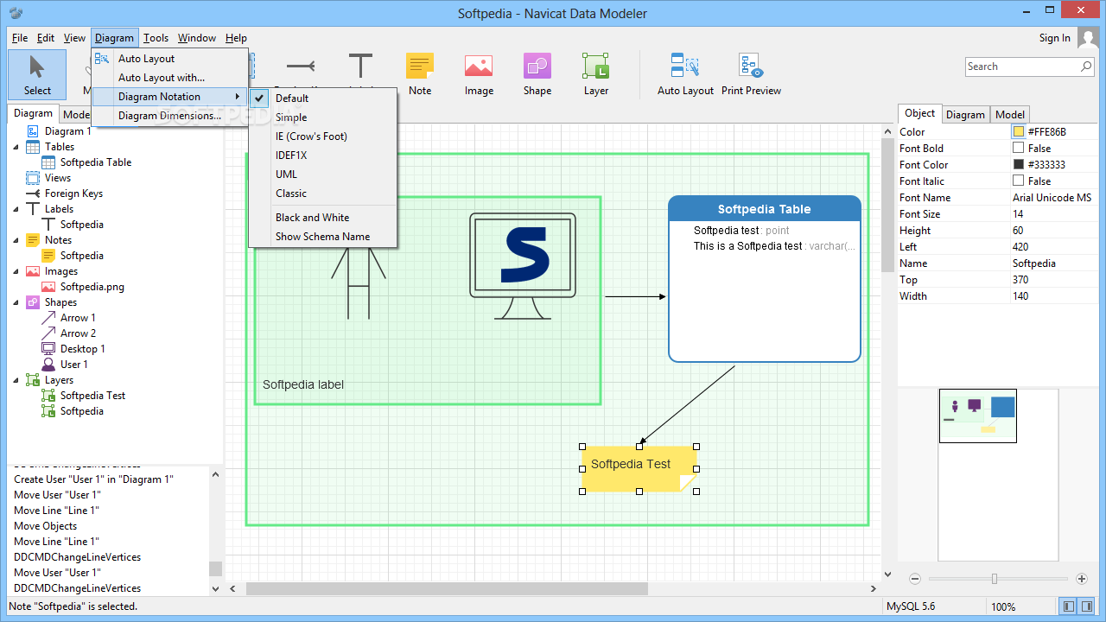Zoom in with the plus icon
Viewport: 1106px width, 622px height.
(x=1082, y=579)
